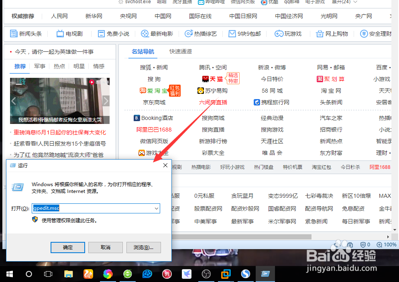Select the 军事 news tab
399x282 pixels.
point(40,66)
